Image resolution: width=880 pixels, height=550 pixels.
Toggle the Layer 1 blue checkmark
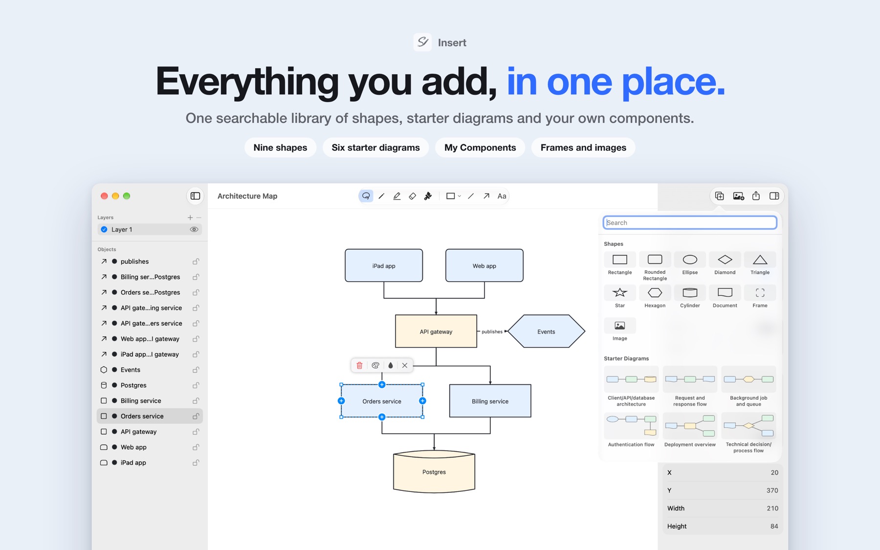click(x=104, y=229)
